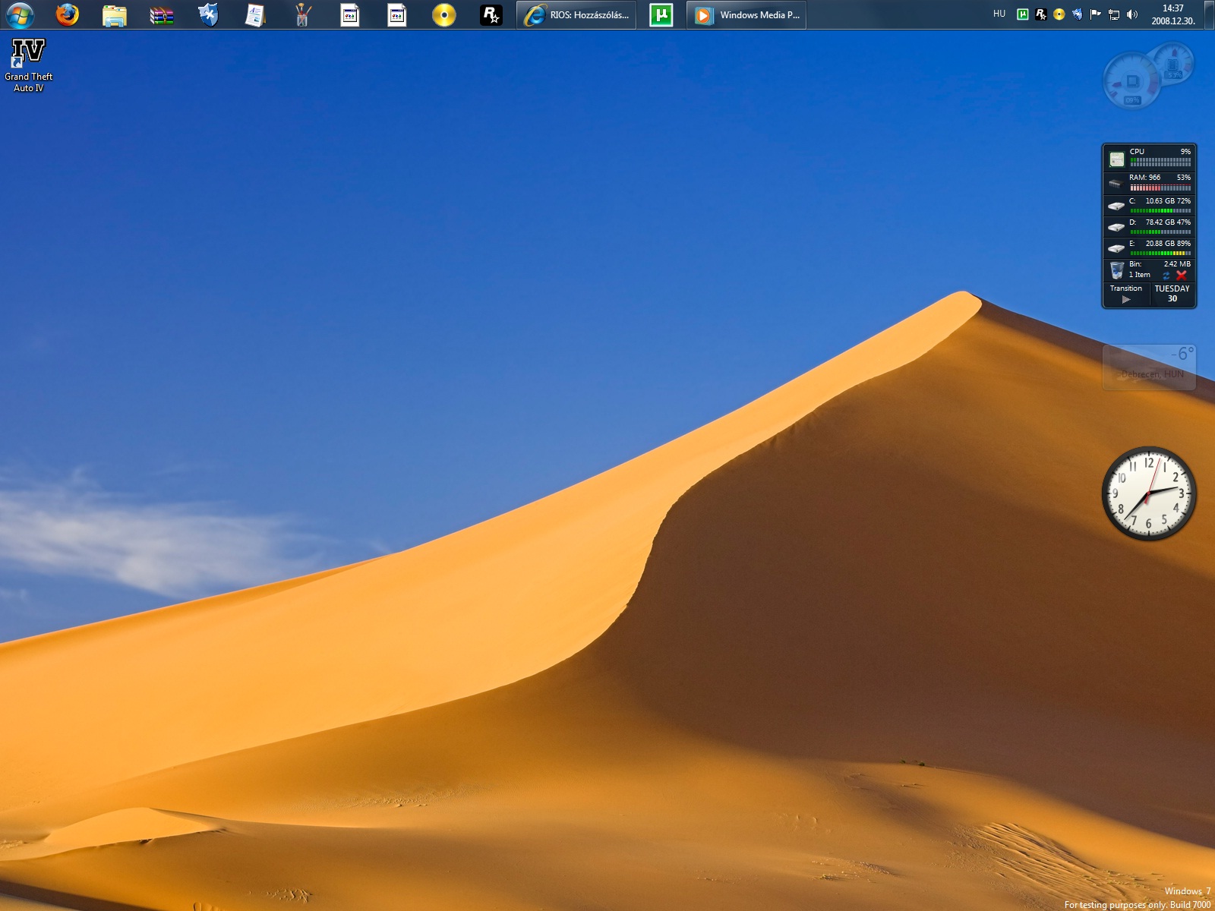Open the Windows Start orb
This screenshot has width=1215, height=911.
(x=20, y=15)
